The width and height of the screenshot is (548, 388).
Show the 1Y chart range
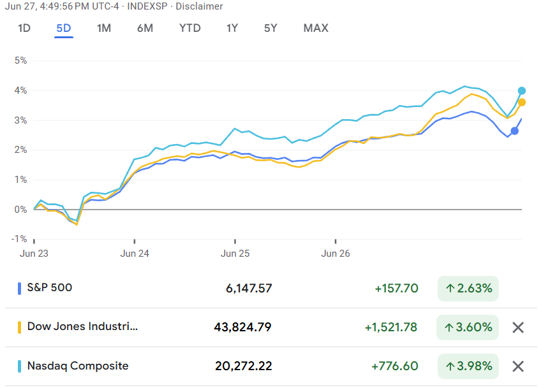tap(232, 28)
